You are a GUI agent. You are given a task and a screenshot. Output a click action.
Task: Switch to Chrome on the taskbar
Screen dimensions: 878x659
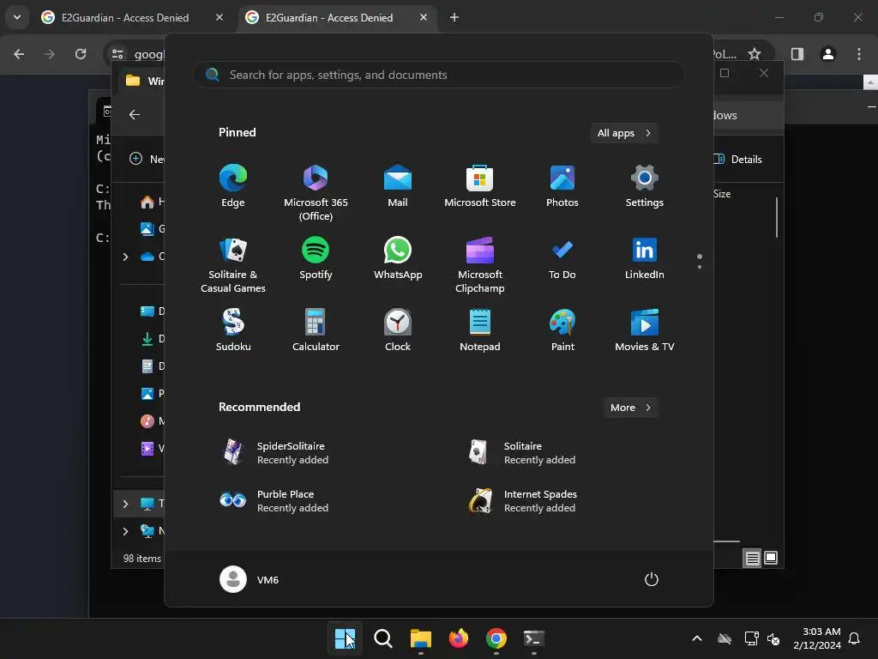(x=496, y=638)
